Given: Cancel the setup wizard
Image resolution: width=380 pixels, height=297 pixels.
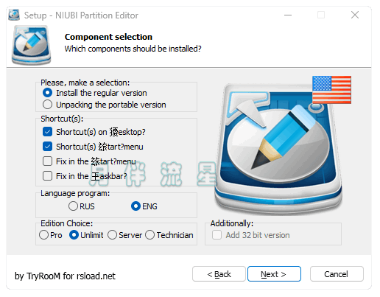Looking at the screenshot, I should point(337,274).
